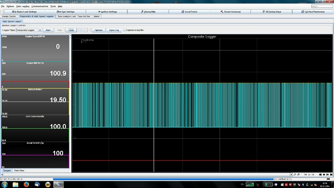Viewport: 334px width, 188px height.
Task: Select the High Speed Logger sub-tab
Action: (x=12, y=22)
